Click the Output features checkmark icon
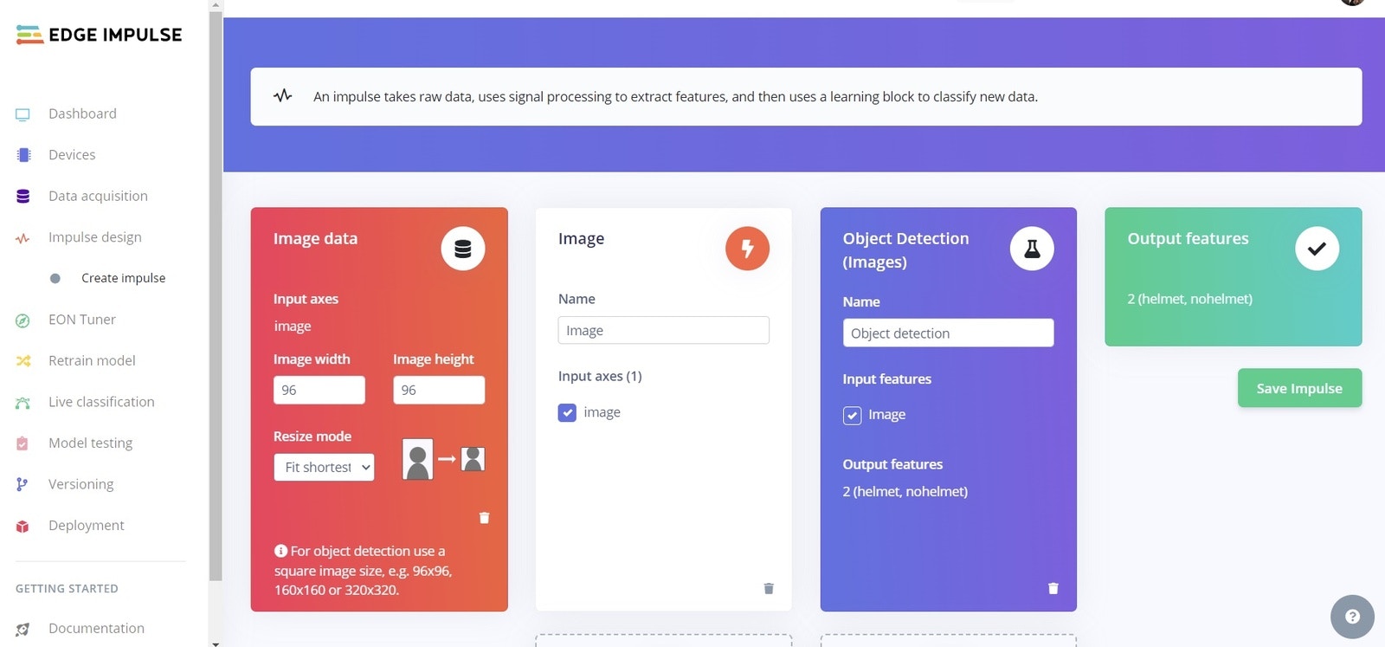This screenshot has height=647, width=1385. click(x=1317, y=249)
